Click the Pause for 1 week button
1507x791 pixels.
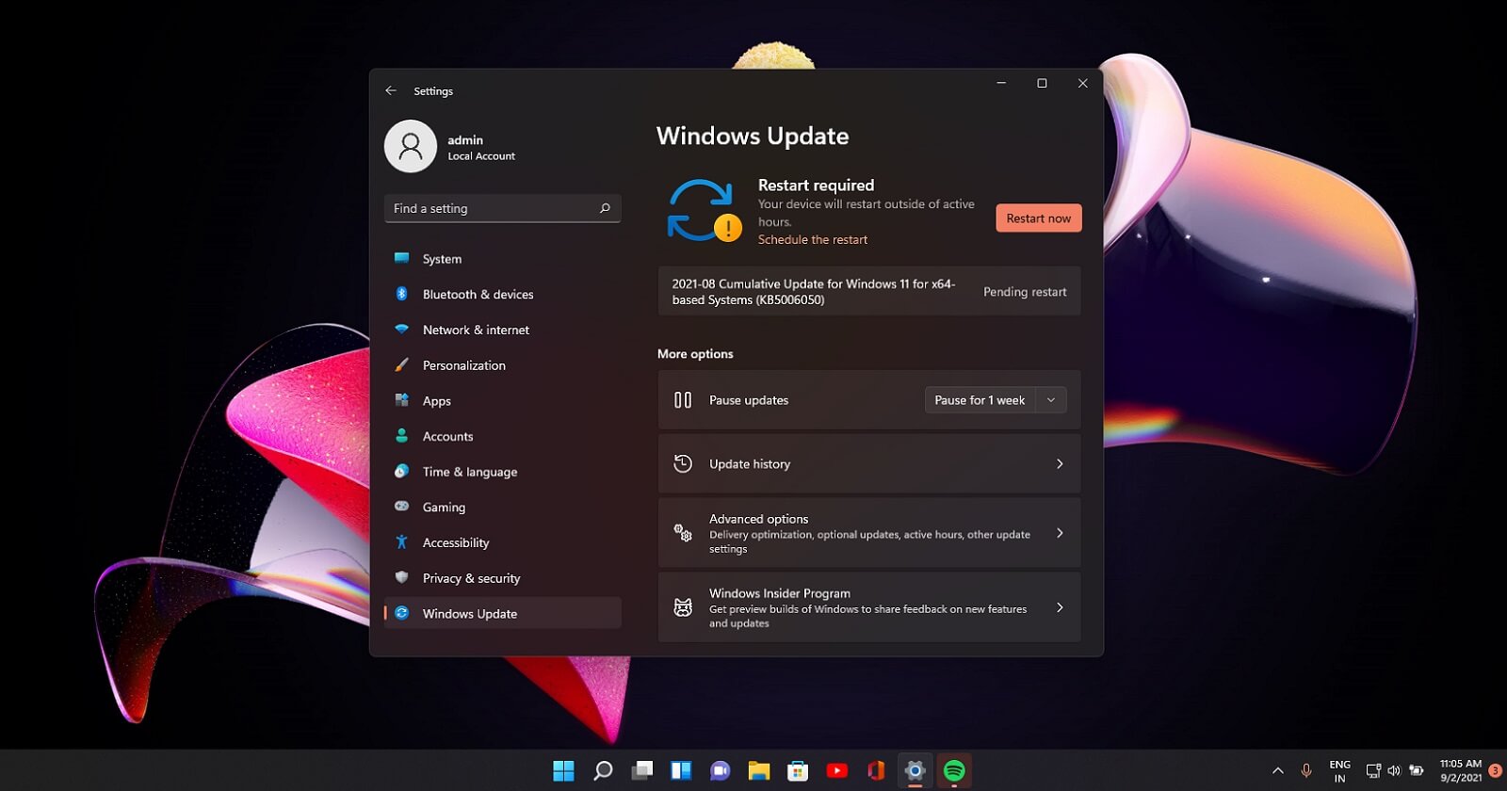point(980,400)
